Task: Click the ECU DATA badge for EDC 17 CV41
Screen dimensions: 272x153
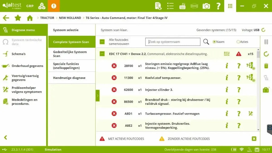Action: (227, 54)
